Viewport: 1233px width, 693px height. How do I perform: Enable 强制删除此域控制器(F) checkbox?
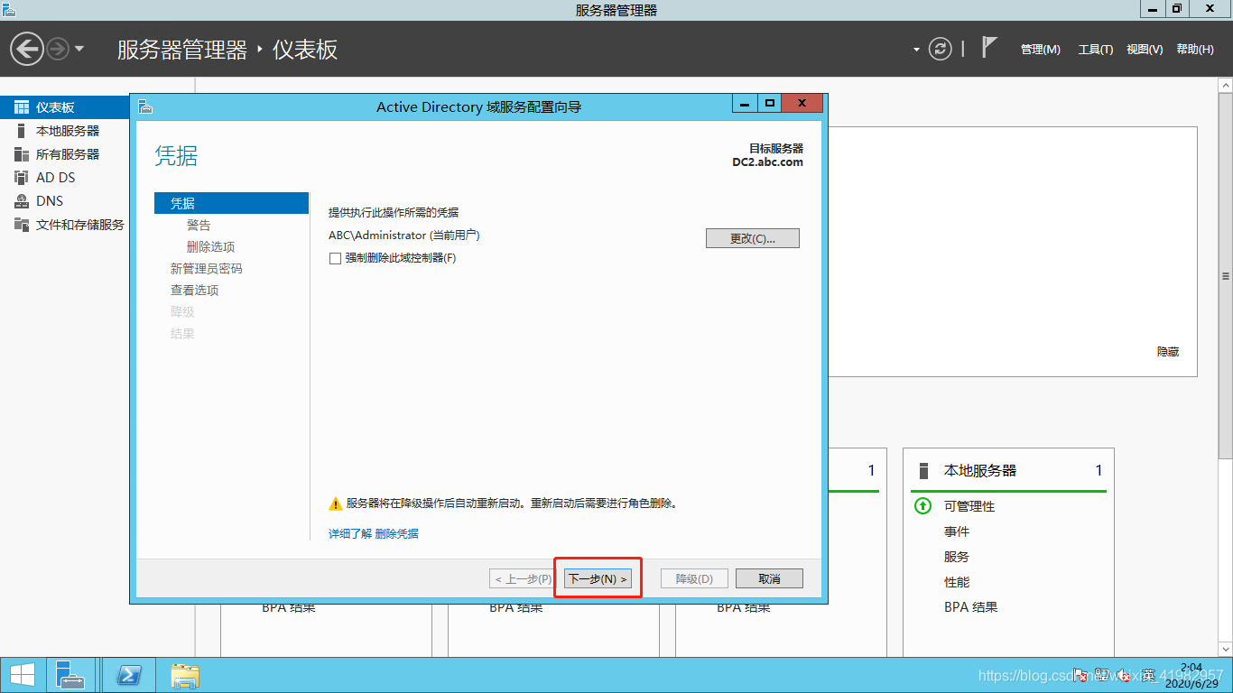(x=336, y=258)
